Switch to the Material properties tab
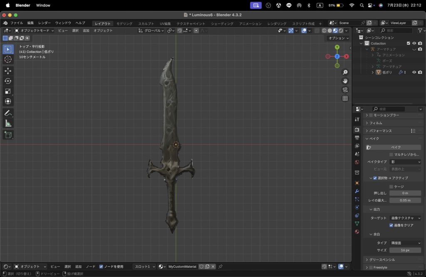The width and height of the screenshot is (426, 277). (357, 232)
